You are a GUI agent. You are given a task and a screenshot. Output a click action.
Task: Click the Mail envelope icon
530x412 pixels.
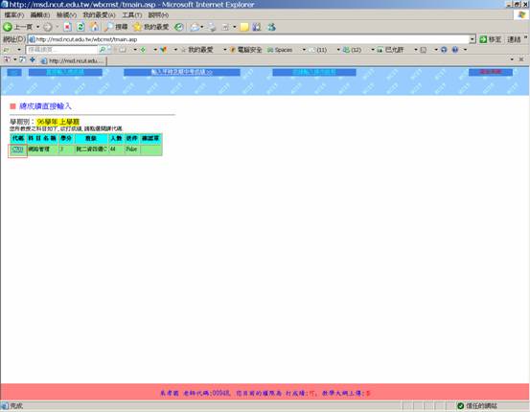(x=195, y=27)
